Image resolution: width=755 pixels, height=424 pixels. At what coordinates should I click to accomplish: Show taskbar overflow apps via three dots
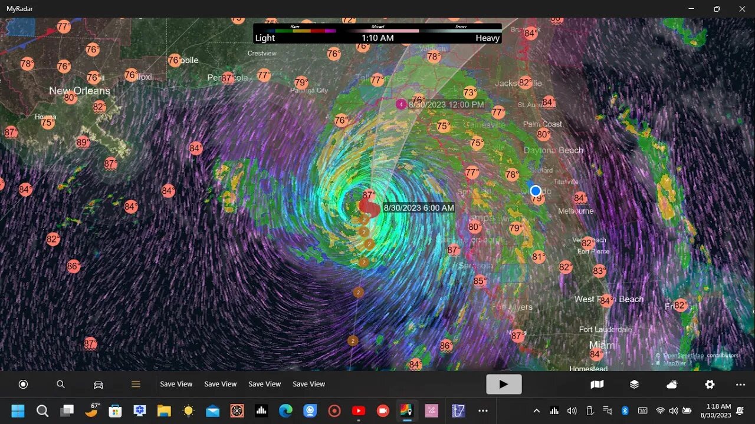click(483, 410)
